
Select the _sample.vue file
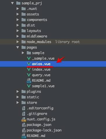[43, 58]
